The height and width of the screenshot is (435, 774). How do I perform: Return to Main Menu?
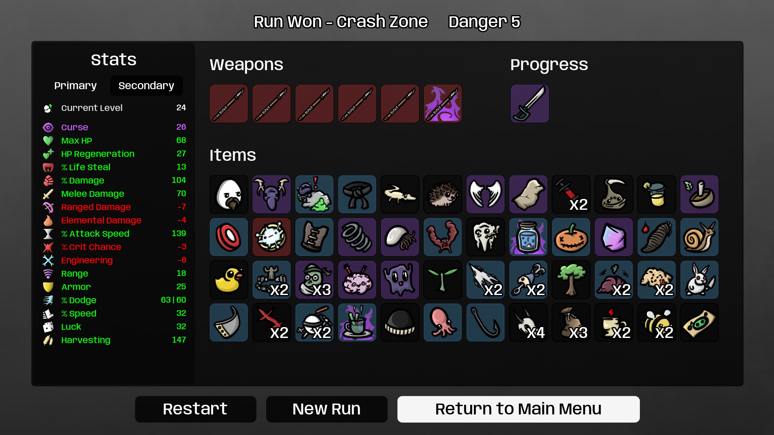518,409
